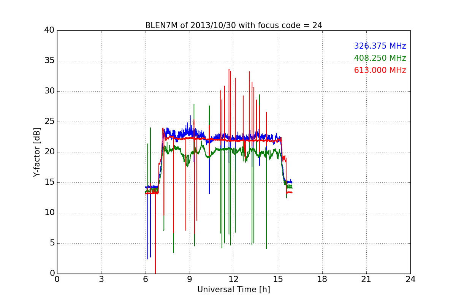Click the x-axis tick label 12
Image resolution: width=456 pixels, height=304 pixels.
click(x=234, y=279)
